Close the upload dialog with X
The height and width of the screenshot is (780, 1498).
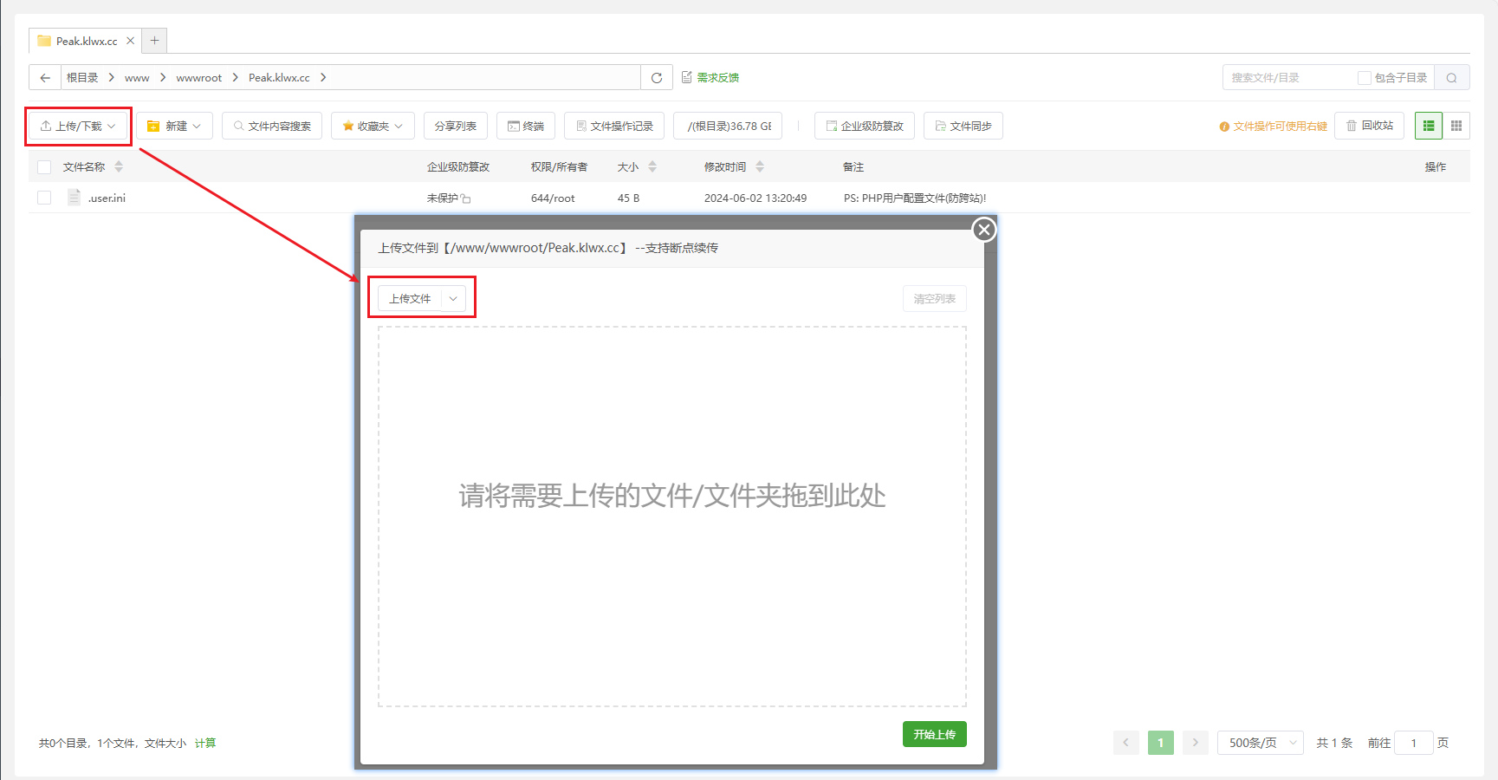[x=984, y=230]
